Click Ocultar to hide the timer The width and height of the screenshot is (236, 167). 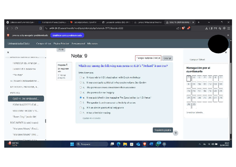pyautogui.click(x=167, y=58)
